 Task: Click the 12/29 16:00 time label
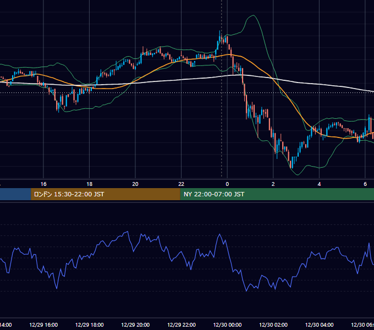tap(43, 324)
